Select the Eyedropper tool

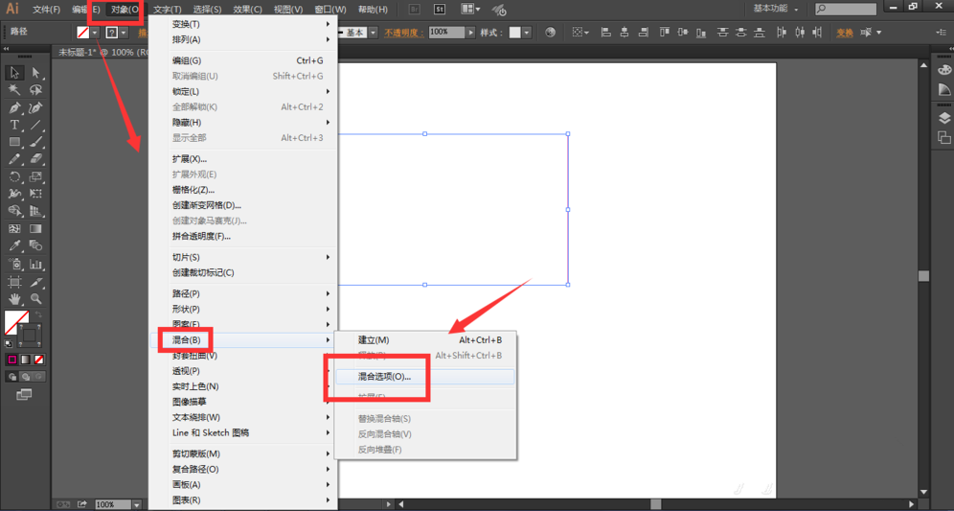coord(14,246)
